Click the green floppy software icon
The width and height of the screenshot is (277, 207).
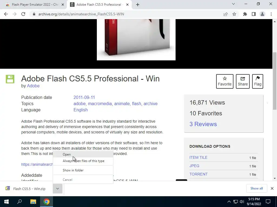pyautogui.click(x=10, y=79)
